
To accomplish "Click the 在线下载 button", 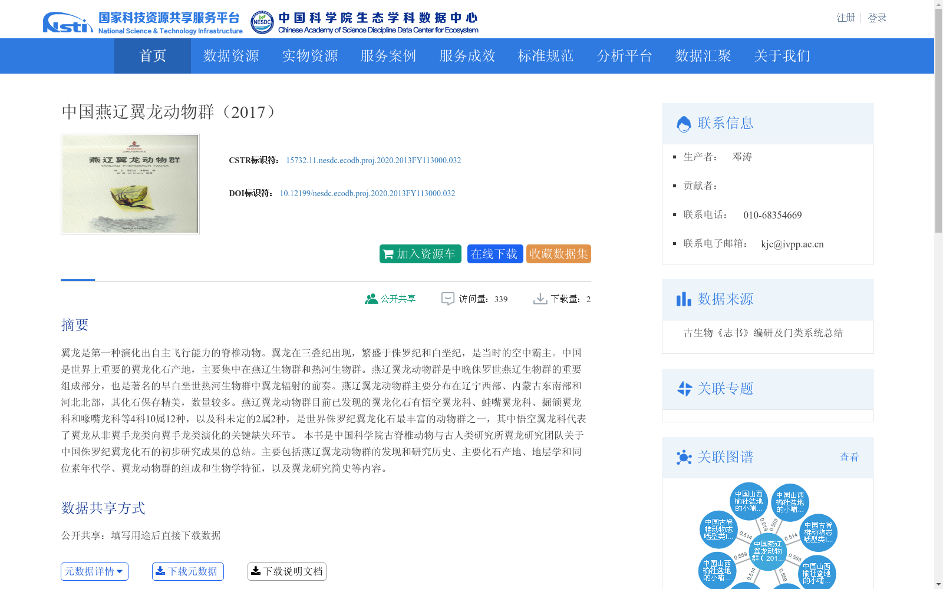I will point(495,254).
